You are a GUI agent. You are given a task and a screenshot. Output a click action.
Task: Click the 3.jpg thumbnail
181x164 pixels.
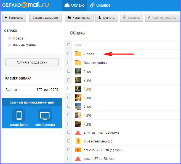pyautogui.click(x=78, y=89)
